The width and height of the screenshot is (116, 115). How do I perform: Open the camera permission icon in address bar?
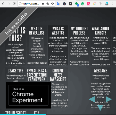(x=43, y=4)
